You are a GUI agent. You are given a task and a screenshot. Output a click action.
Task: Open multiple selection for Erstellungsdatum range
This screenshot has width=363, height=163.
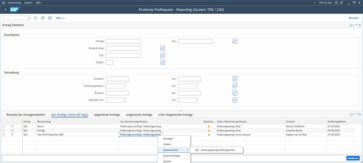coord(235,86)
